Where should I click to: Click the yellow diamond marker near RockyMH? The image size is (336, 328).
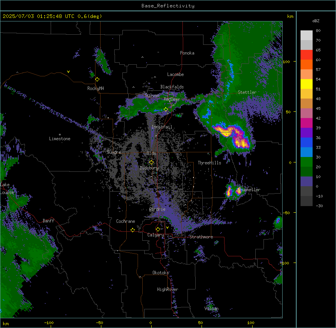tap(97, 79)
